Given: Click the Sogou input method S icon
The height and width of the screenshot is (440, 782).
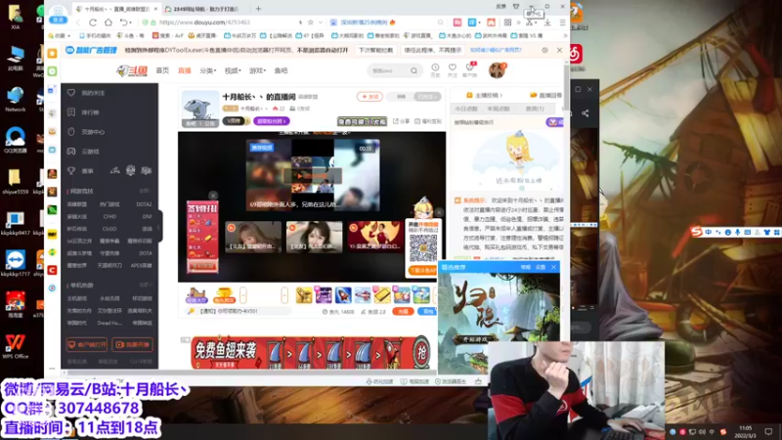Looking at the screenshot, I should (x=697, y=232).
